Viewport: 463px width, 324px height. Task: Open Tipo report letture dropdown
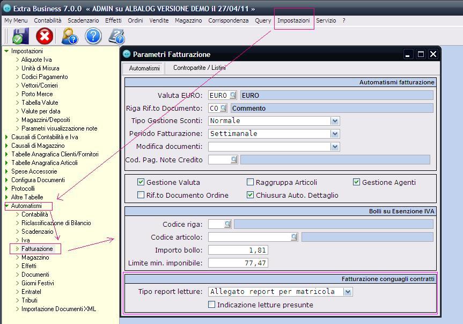(348, 292)
